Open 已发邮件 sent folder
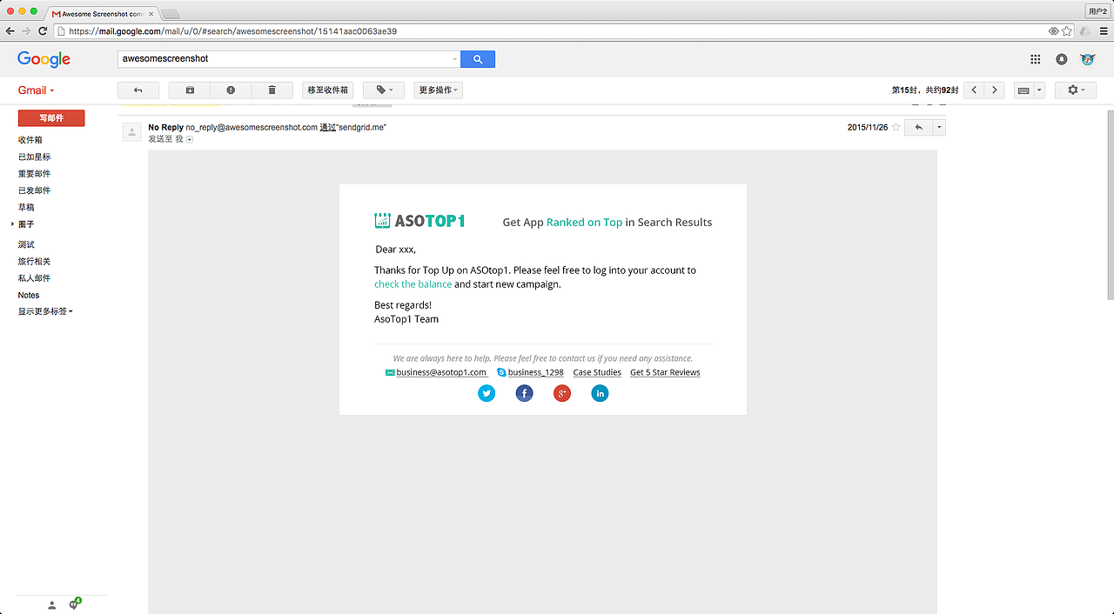Image resolution: width=1114 pixels, height=614 pixels. [x=35, y=190]
